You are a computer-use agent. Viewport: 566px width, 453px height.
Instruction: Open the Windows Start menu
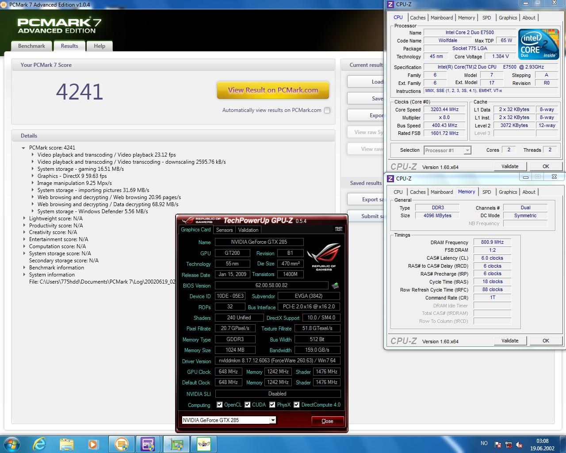(11, 444)
